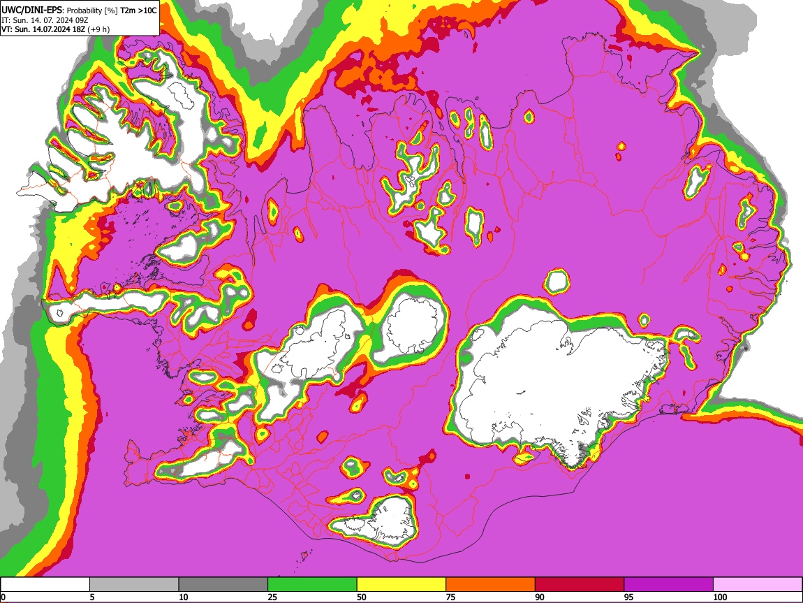Click the '(+9 h)' forecast offset text

pos(98,29)
